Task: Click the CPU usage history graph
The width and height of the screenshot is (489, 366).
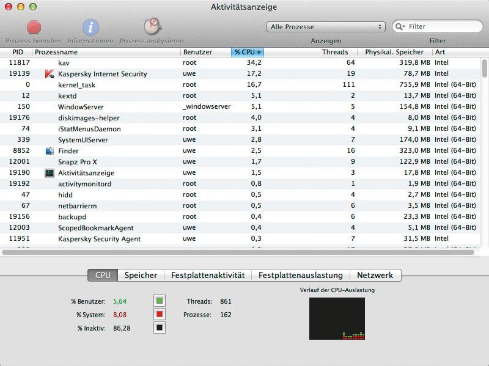Action: (337, 318)
